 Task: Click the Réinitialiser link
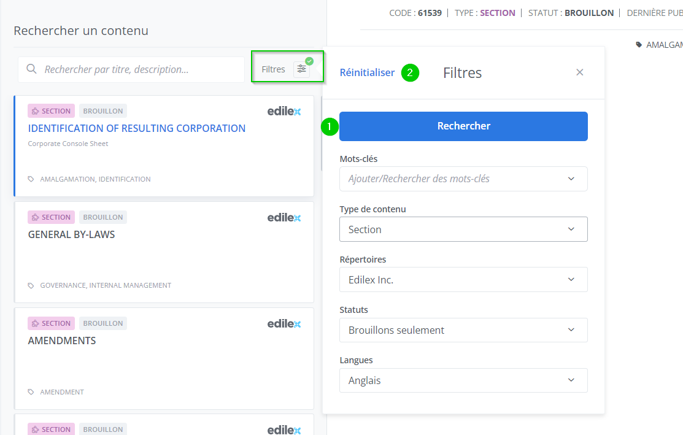click(367, 72)
